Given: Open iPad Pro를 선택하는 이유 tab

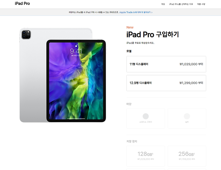Looking at the screenshot, I should coord(181,4).
